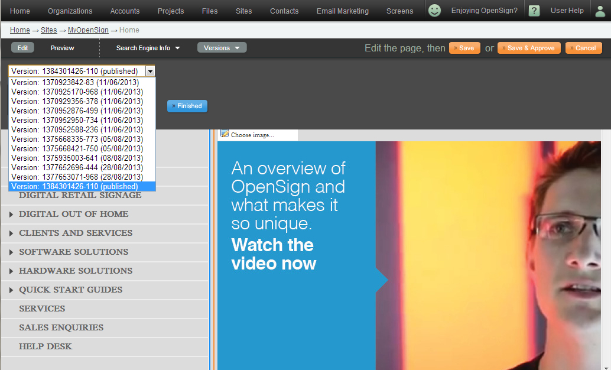Open the Sites menu
Screen dimensions: 611x370
[244, 11]
